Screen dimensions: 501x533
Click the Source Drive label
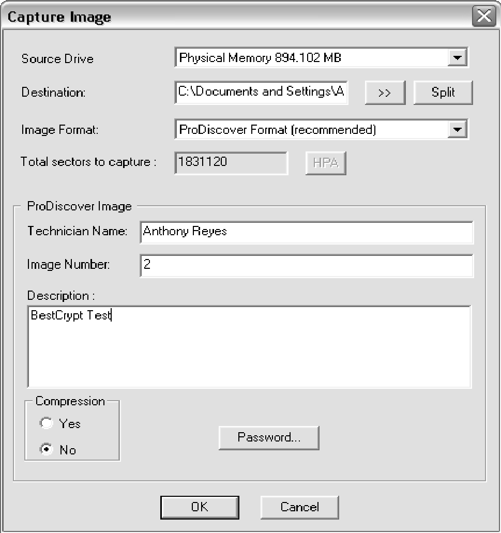57,59
